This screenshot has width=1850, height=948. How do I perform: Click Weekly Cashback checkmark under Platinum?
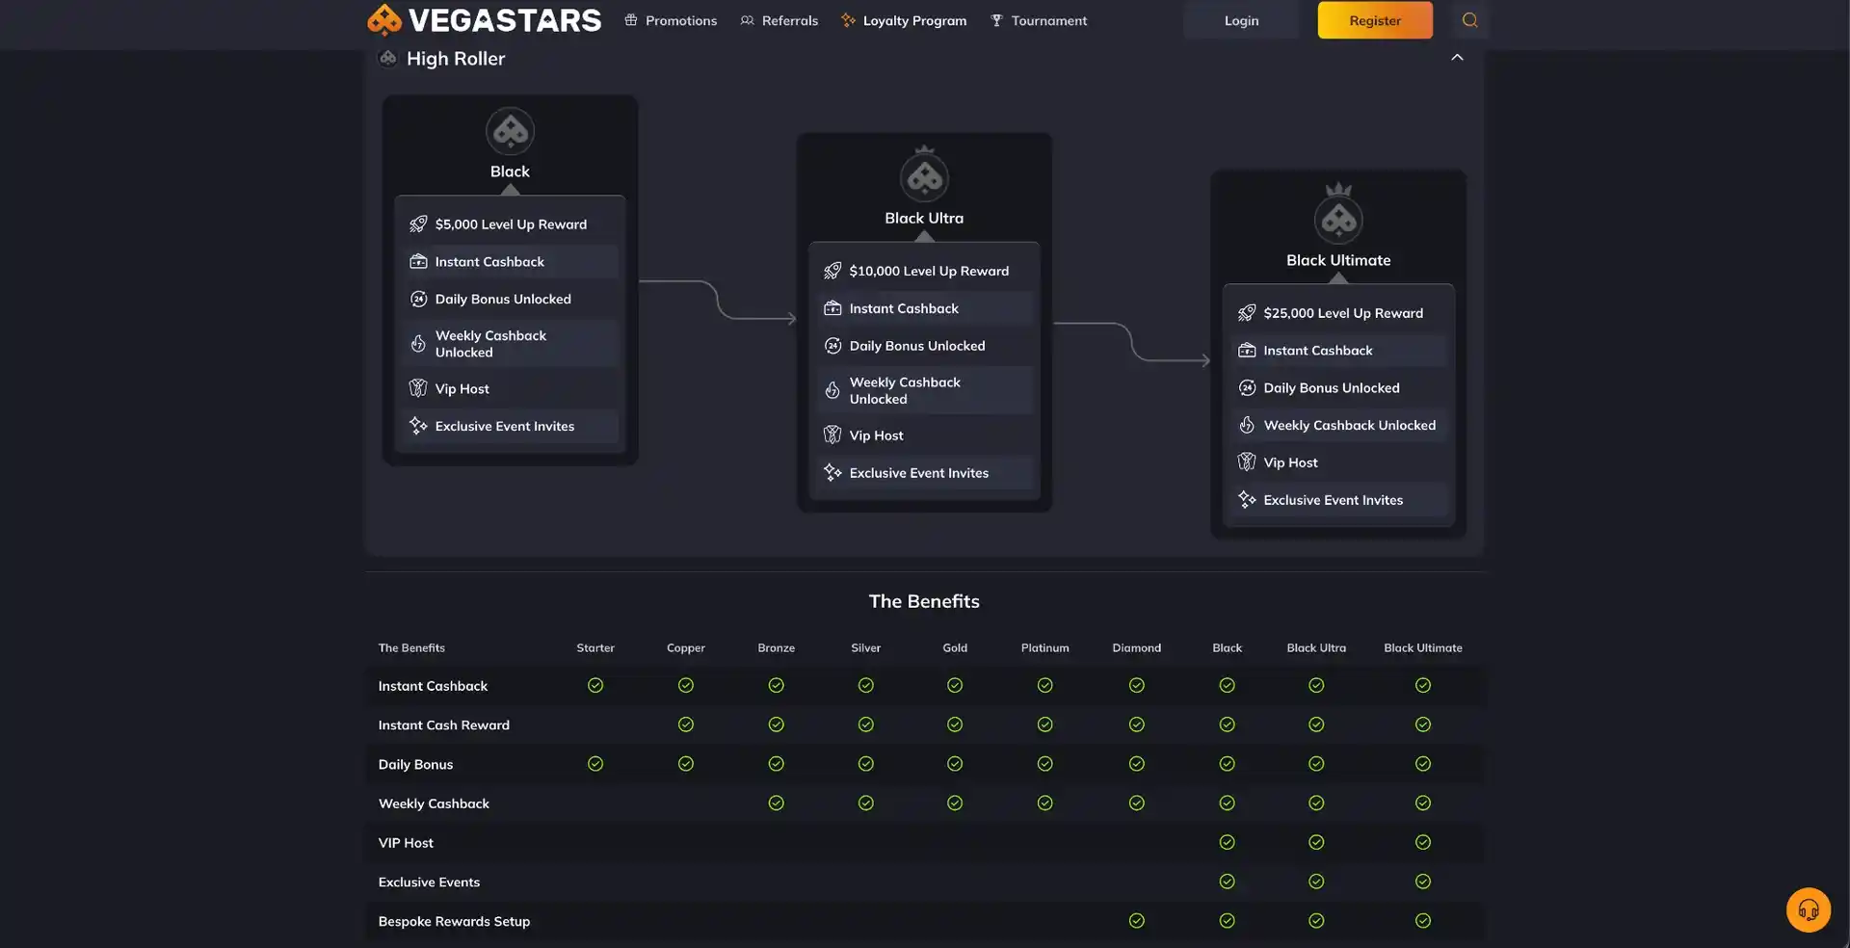[1045, 803]
